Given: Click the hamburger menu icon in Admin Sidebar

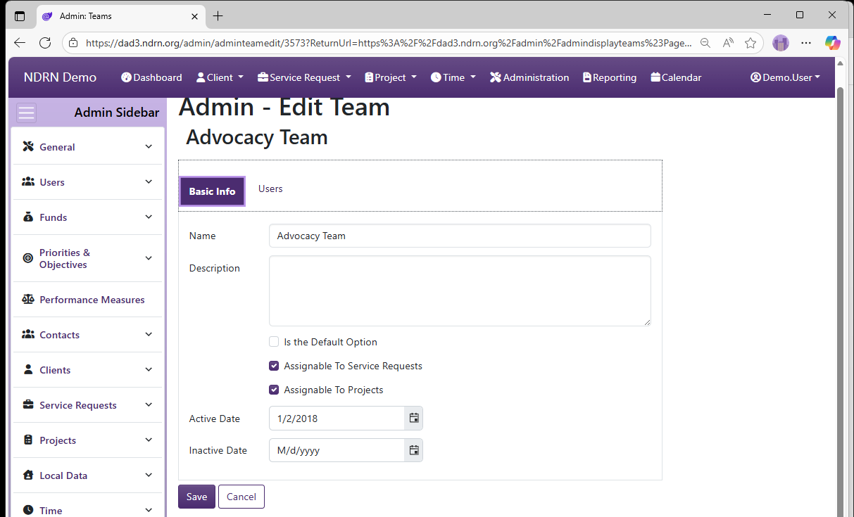Looking at the screenshot, I should 26,113.
